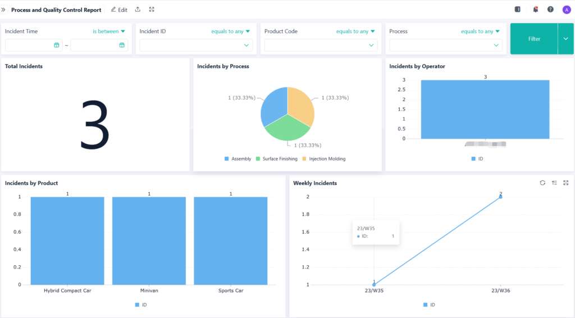Toggle the Surface Finishing legend item
The height and width of the screenshot is (318, 575).
pyautogui.click(x=276, y=159)
